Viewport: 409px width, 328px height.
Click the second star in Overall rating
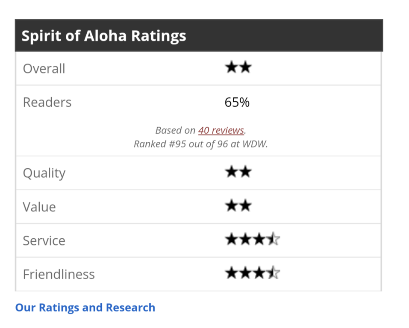click(x=245, y=68)
